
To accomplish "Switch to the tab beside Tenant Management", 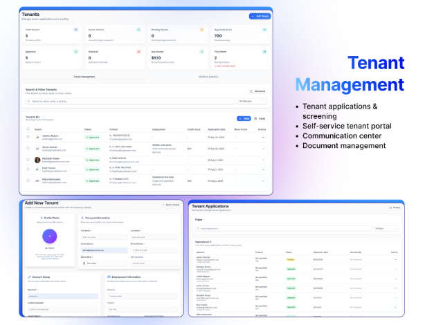I will [x=208, y=77].
